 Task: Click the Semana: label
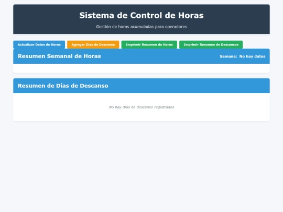tap(228, 57)
